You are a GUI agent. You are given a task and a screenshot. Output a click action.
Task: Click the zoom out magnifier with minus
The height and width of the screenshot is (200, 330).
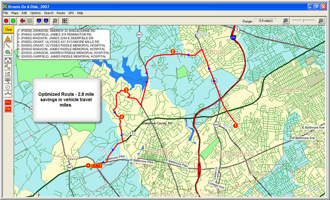pos(321,21)
